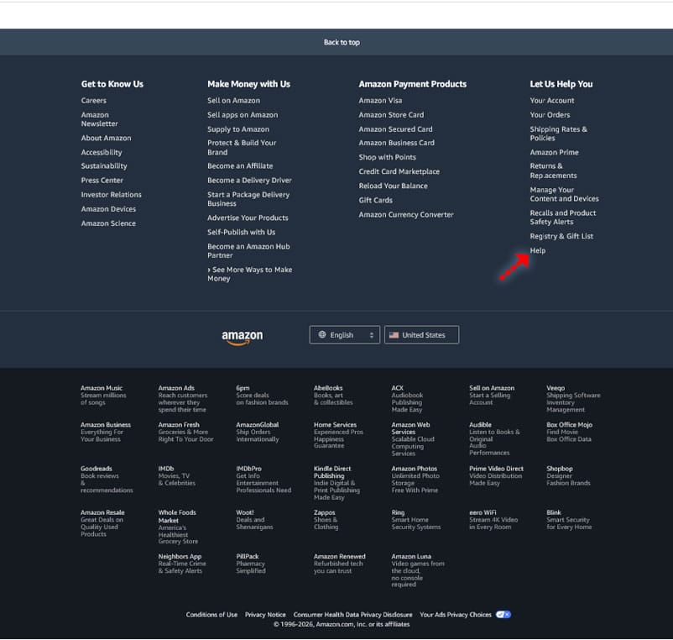Click Become an Affiliate

tap(240, 165)
